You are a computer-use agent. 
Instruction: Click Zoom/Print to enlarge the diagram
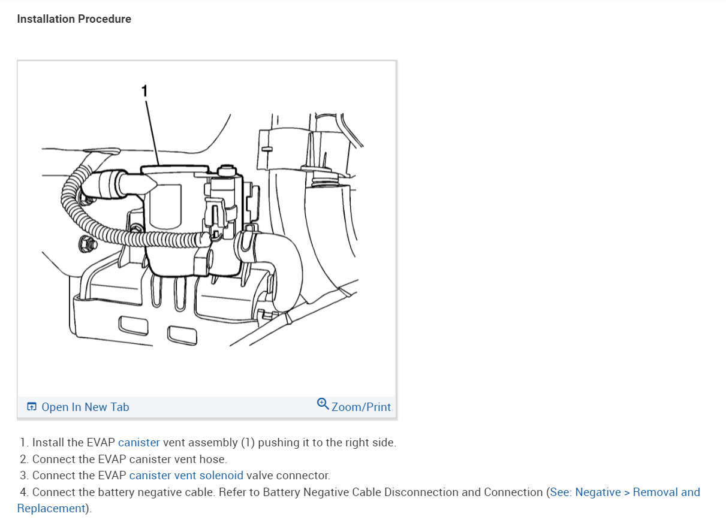(360, 406)
